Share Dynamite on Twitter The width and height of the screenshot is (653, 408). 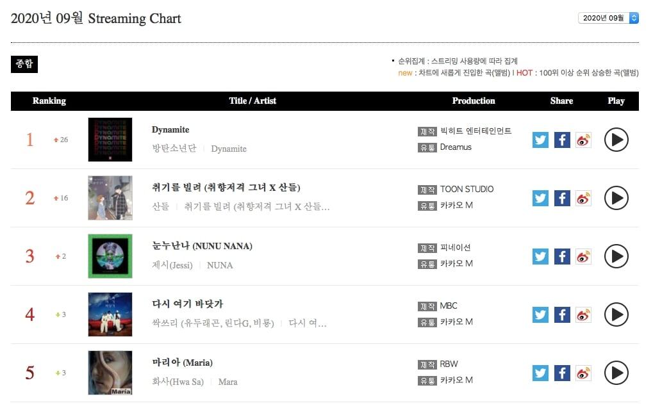pos(540,140)
